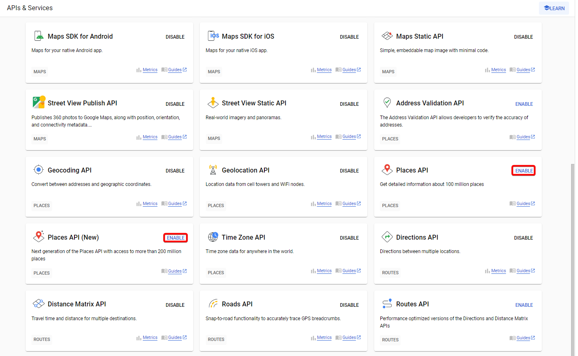Click the Places API red pin icon
The height and width of the screenshot is (356, 578).
pos(387,169)
